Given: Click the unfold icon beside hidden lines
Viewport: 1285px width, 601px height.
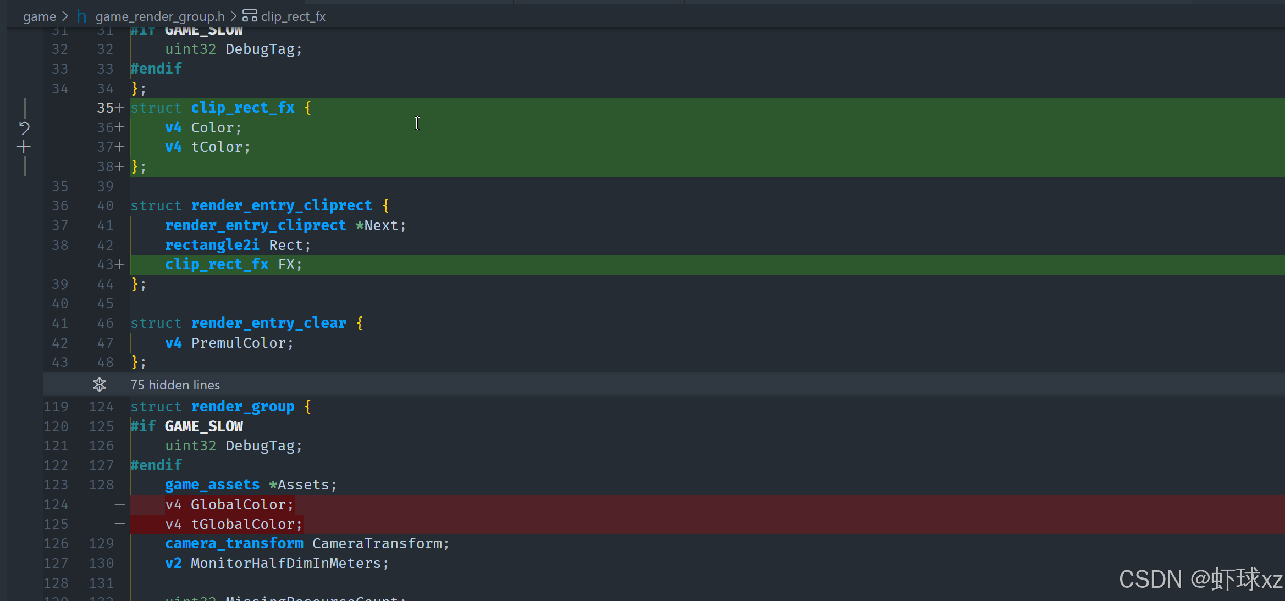Looking at the screenshot, I should [x=99, y=385].
